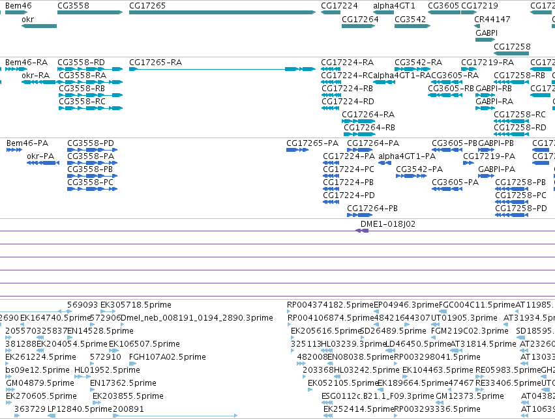Viewport: 555px width, 419px height.
Task: Click transcript CG3558-RD
Action: tap(90, 69)
